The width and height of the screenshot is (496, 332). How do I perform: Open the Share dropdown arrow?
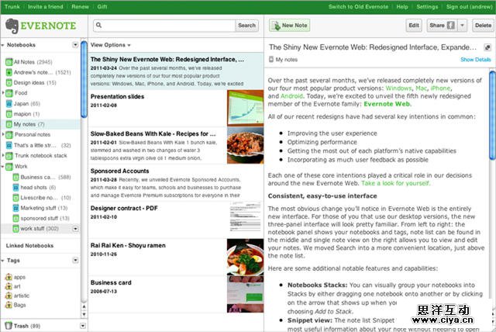pos(463,26)
